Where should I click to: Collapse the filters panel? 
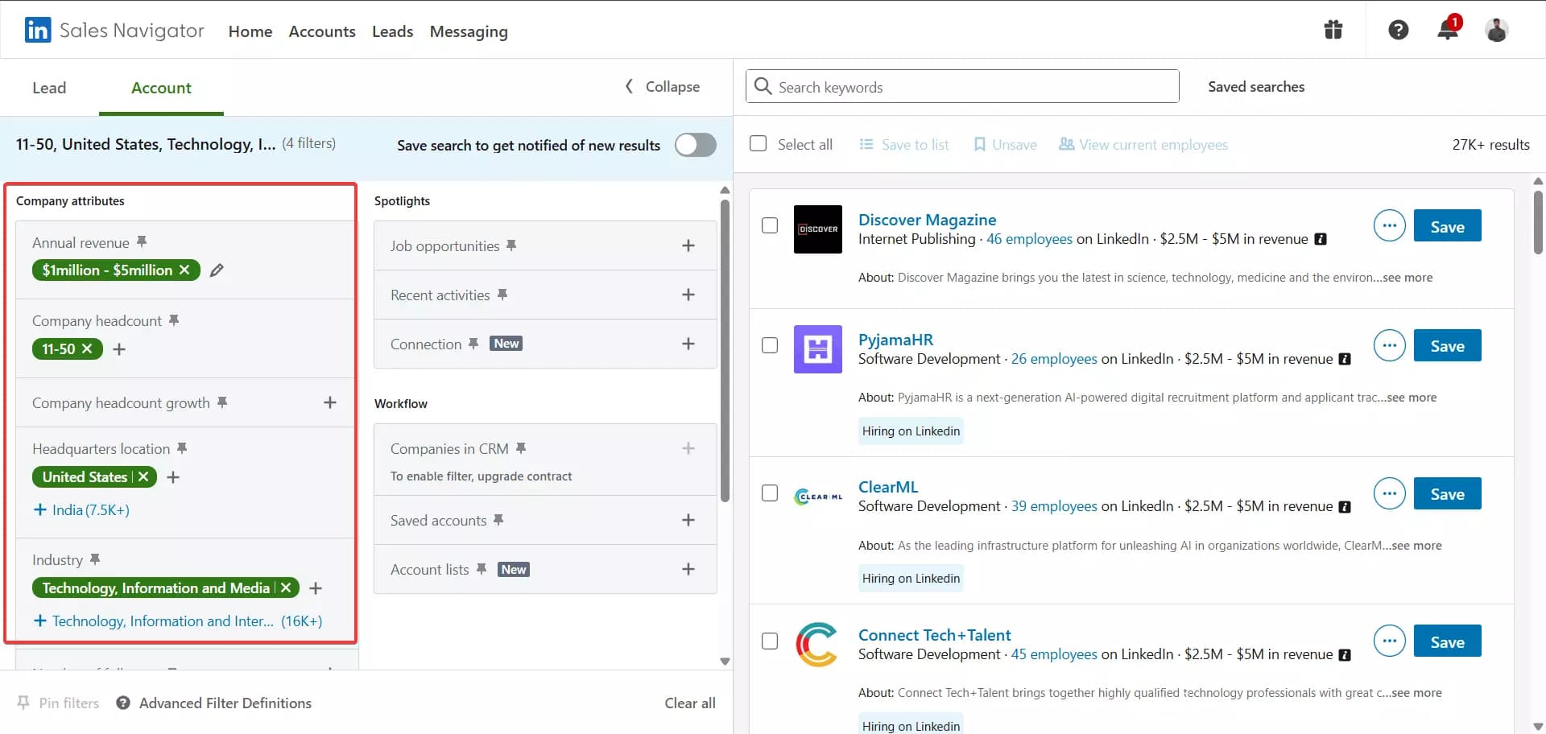tap(663, 87)
